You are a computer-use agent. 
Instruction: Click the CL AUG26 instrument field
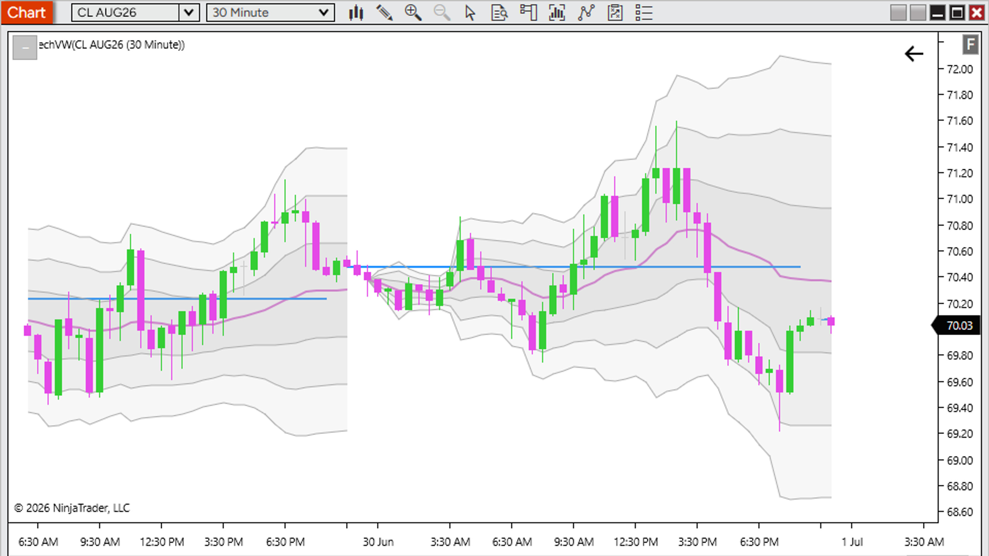pyautogui.click(x=126, y=13)
